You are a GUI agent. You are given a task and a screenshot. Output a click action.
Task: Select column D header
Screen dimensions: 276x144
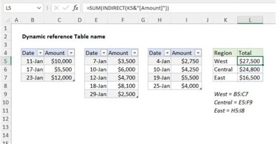click(80, 20)
